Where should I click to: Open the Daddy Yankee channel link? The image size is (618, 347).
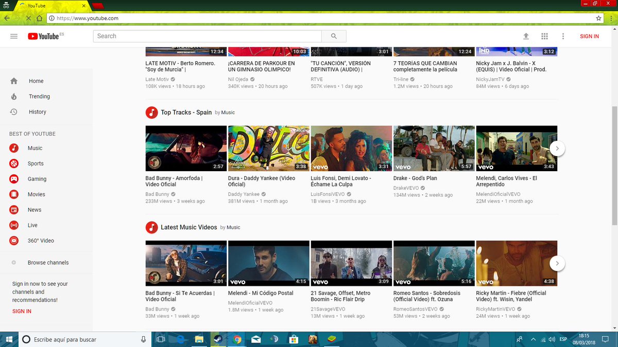point(244,194)
